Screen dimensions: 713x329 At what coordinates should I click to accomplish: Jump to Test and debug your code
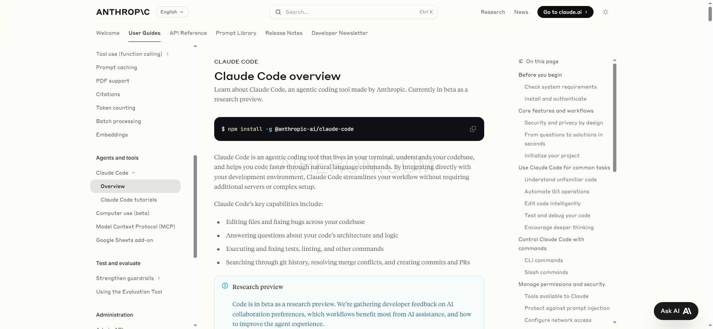pos(557,215)
